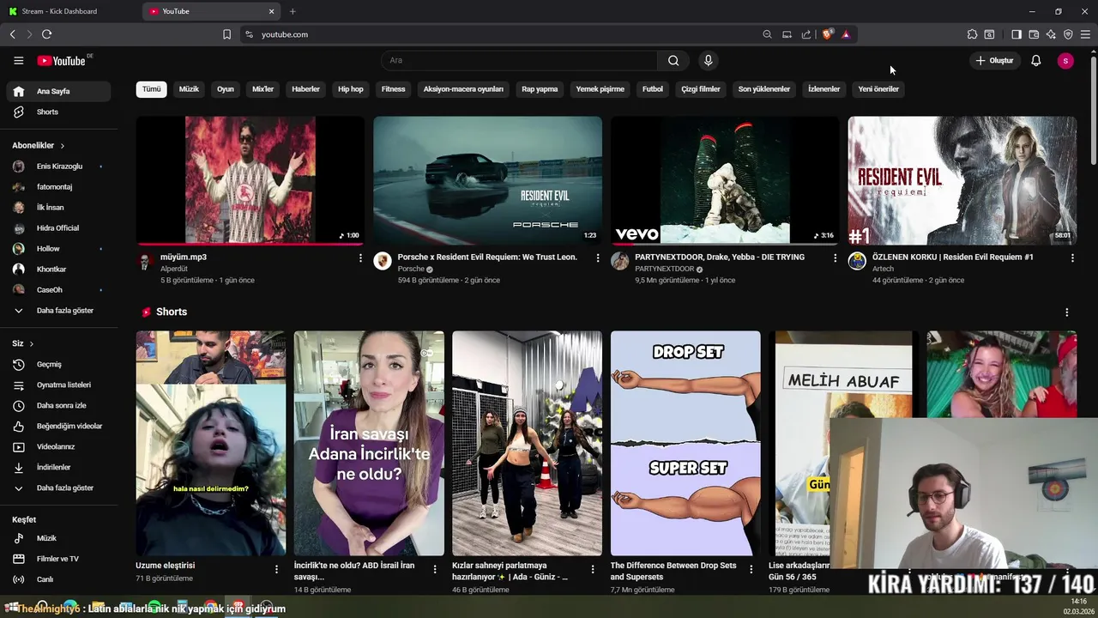This screenshot has width=1098, height=618.
Task: Select the Futbol filter chip
Action: click(x=653, y=89)
